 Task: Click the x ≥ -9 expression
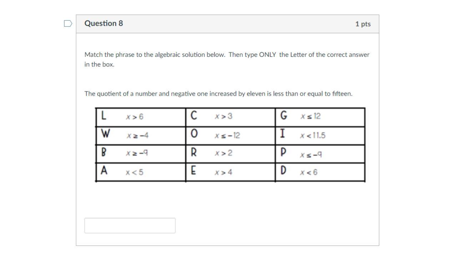click(x=137, y=153)
